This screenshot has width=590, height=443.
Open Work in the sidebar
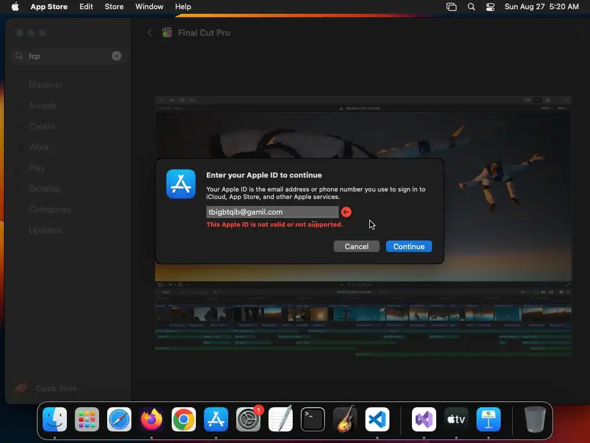(39, 147)
